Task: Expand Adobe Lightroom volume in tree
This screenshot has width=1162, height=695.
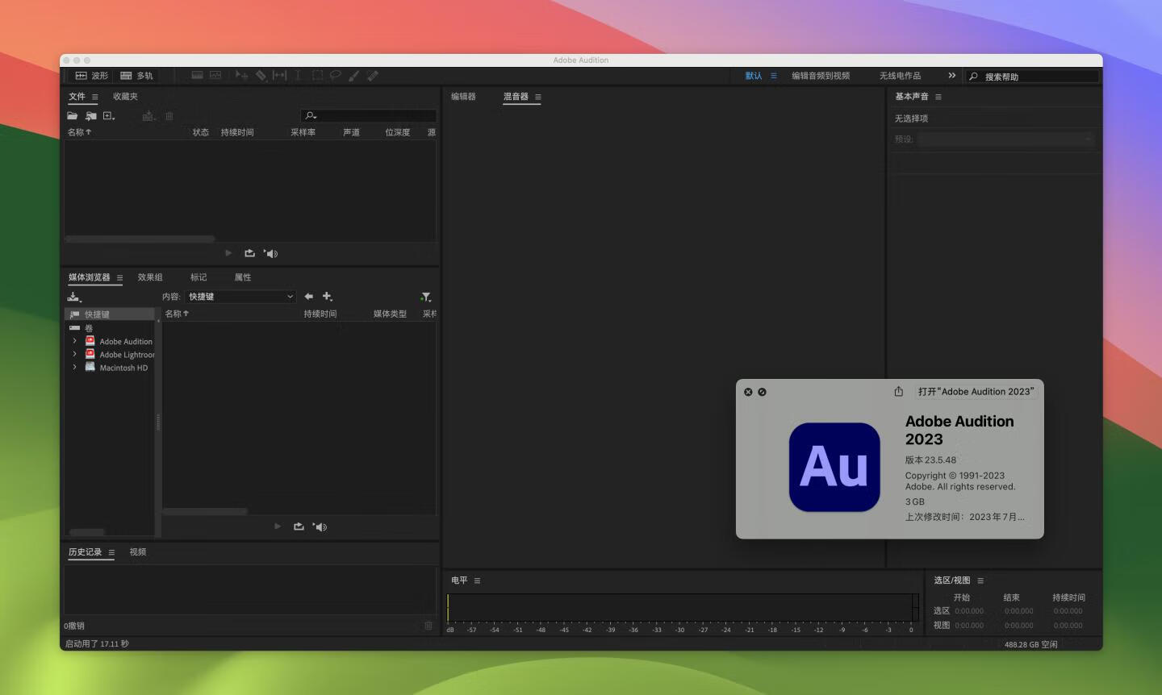Action: [x=75, y=354]
